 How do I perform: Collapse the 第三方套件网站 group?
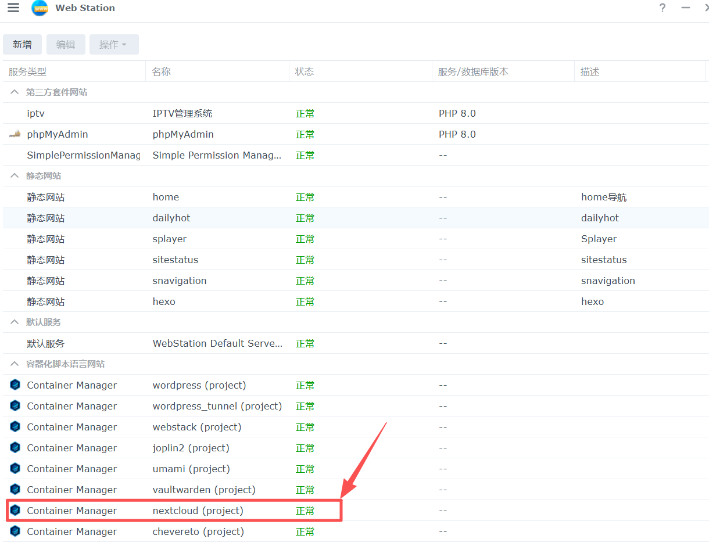[15, 92]
